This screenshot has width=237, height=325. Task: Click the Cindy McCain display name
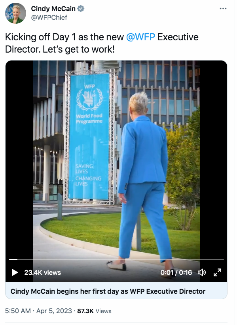point(53,9)
